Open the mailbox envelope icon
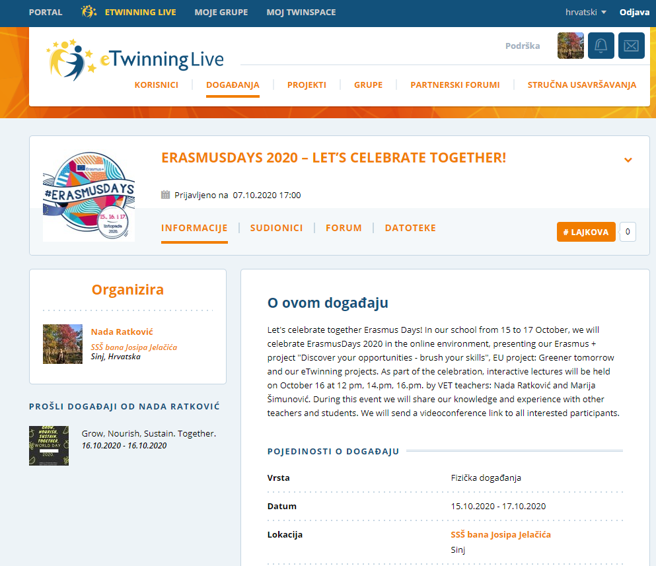 (632, 46)
